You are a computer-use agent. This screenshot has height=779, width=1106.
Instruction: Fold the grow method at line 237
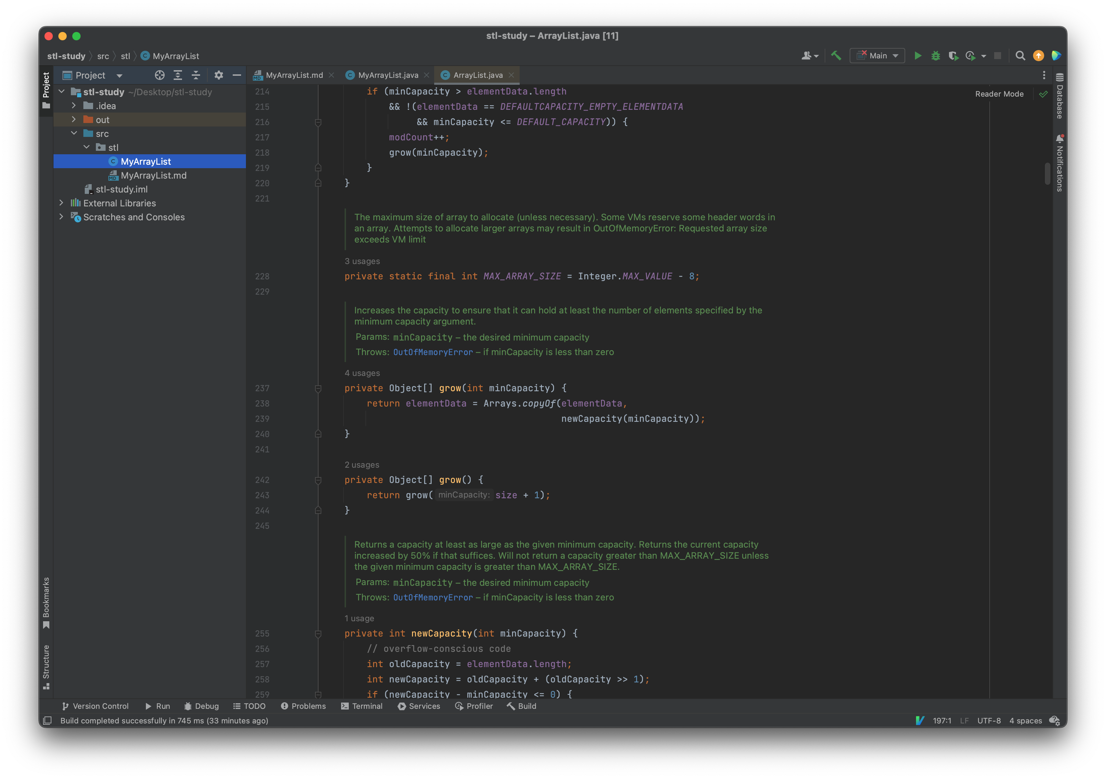pyautogui.click(x=318, y=388)
